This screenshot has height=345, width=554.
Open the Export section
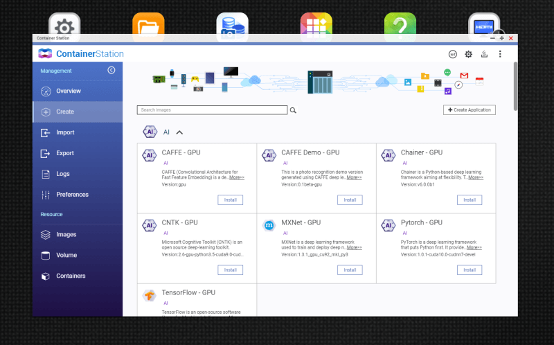pos(78,153)
